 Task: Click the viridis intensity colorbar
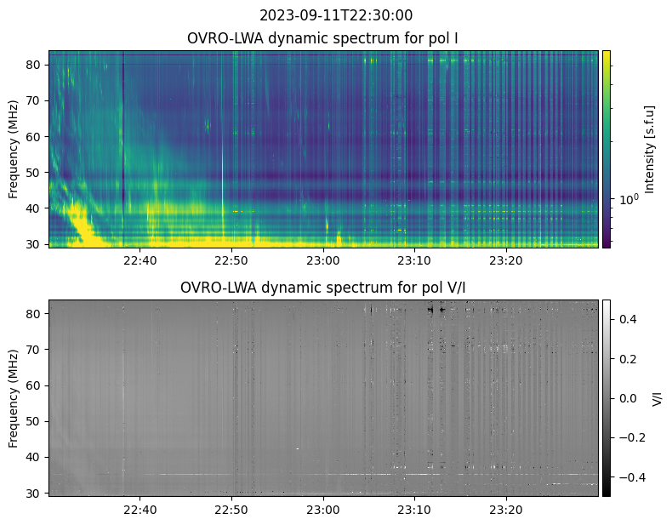coord(607,148)
